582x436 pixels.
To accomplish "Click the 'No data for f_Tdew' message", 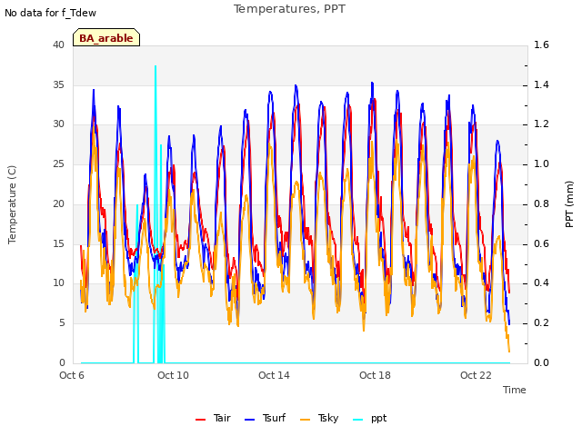I will (x=50, y=13).
